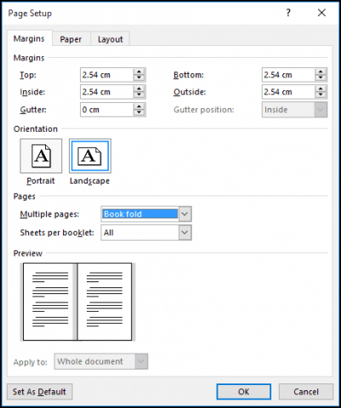Increase the Inside margin spinner arrow

tap(139, 88)
